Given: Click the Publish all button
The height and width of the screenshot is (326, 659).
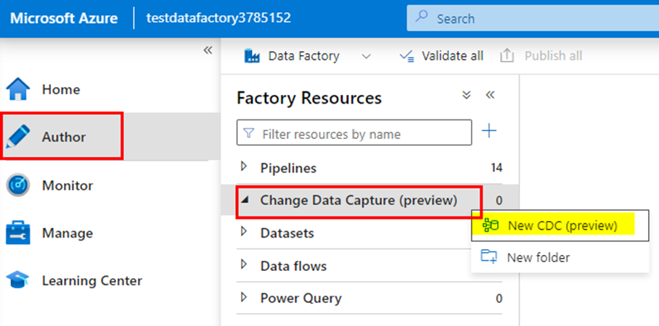Looking at the screenshot, I should coord(541,56).
